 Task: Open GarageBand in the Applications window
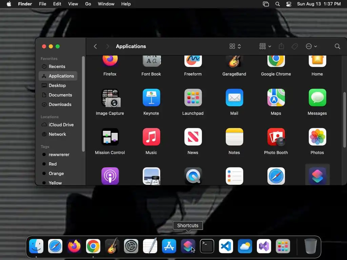(x=234, y=61)
